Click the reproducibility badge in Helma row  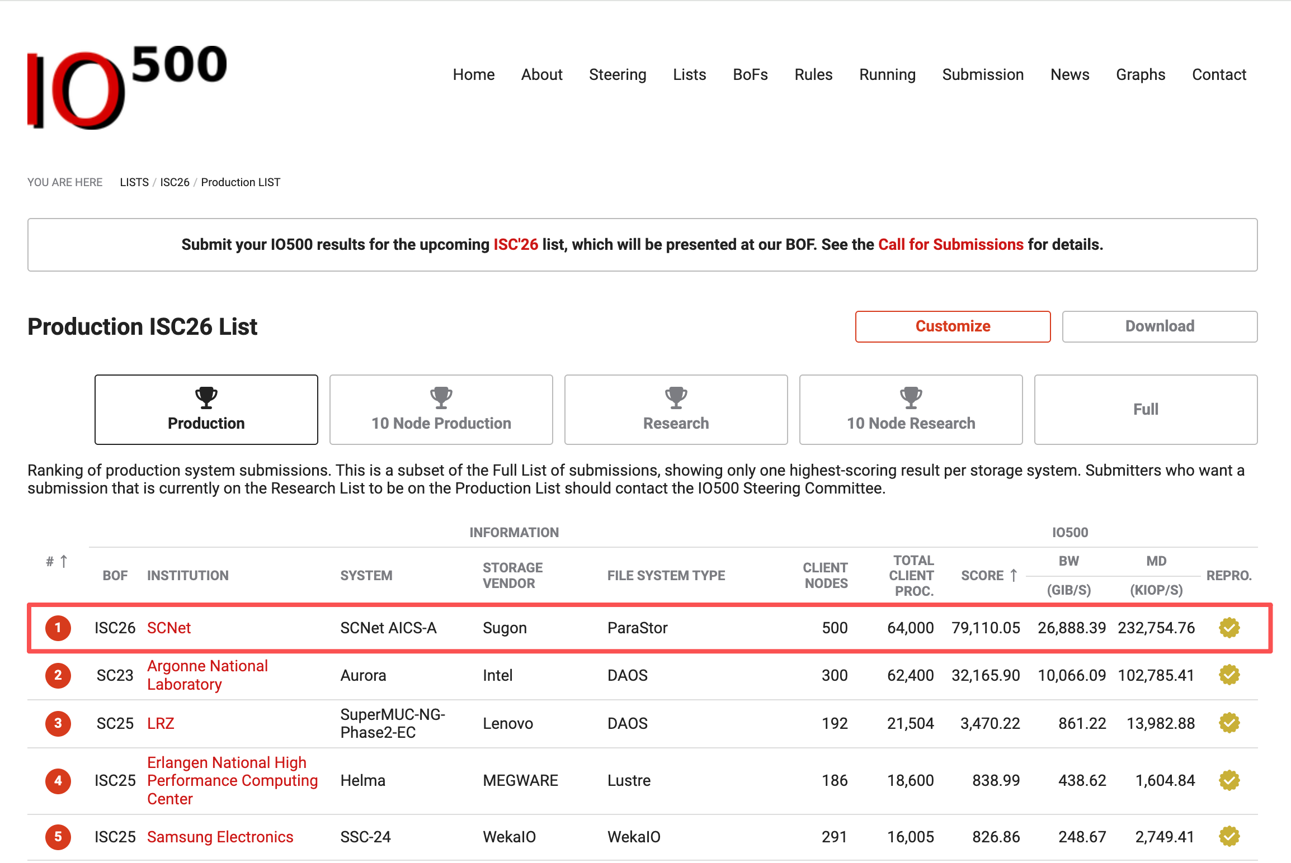tap(1229, 780)
